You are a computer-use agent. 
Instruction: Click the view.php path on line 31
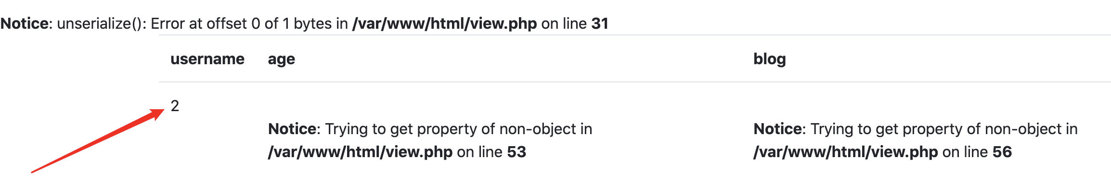pyautogui.click(x=445, y=23)
